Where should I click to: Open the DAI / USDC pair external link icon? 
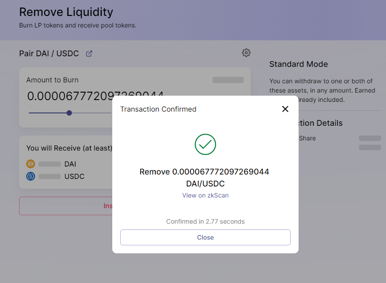(x=89, y=54)
